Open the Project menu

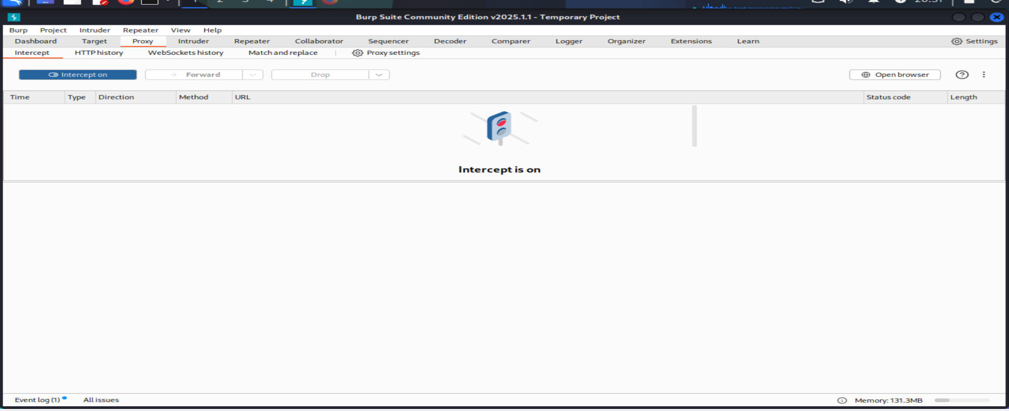pyautogui.click(x=53, y=30)
